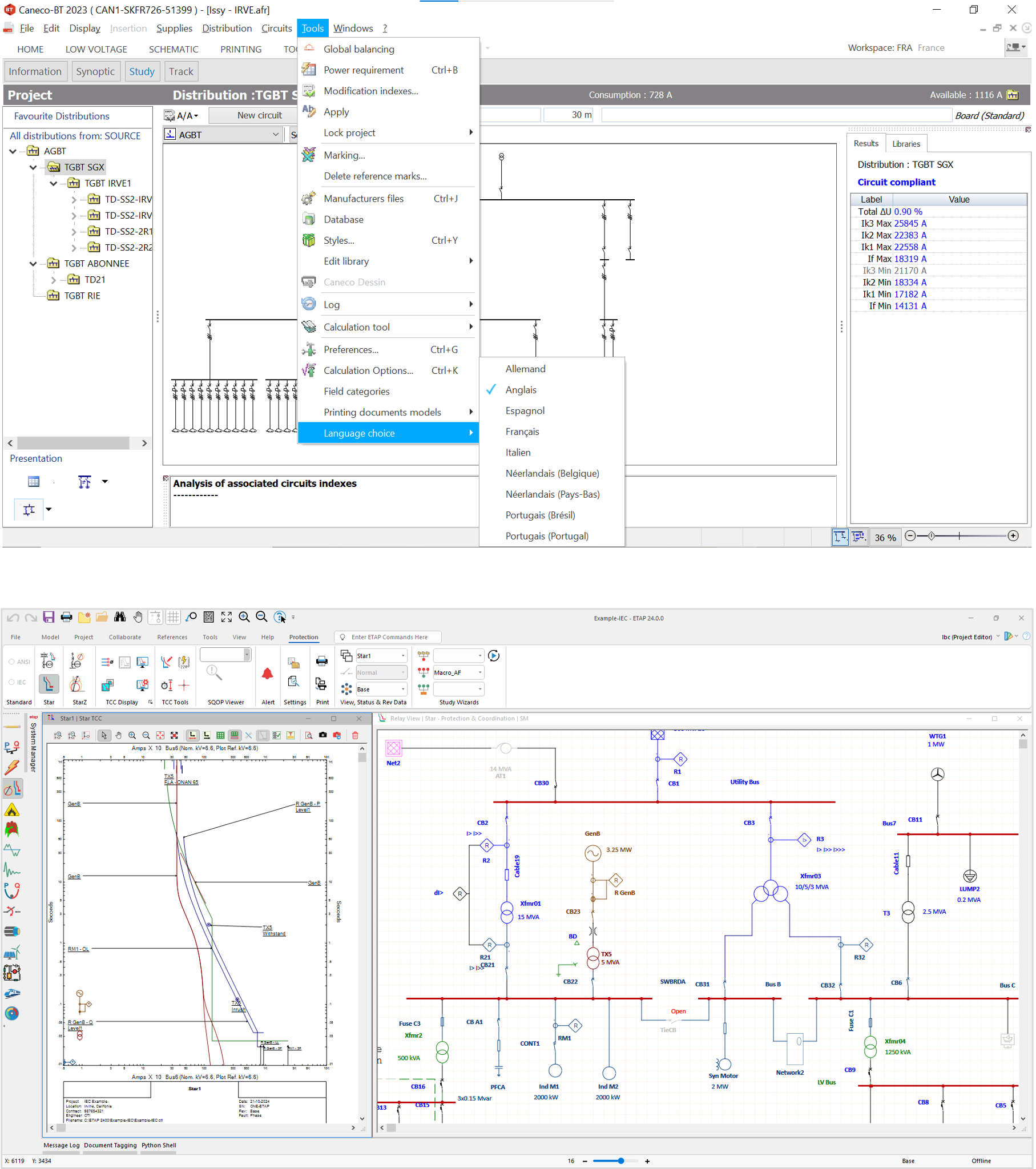
Task: Choose Français from the language submenu
Action: pos(522,431)
